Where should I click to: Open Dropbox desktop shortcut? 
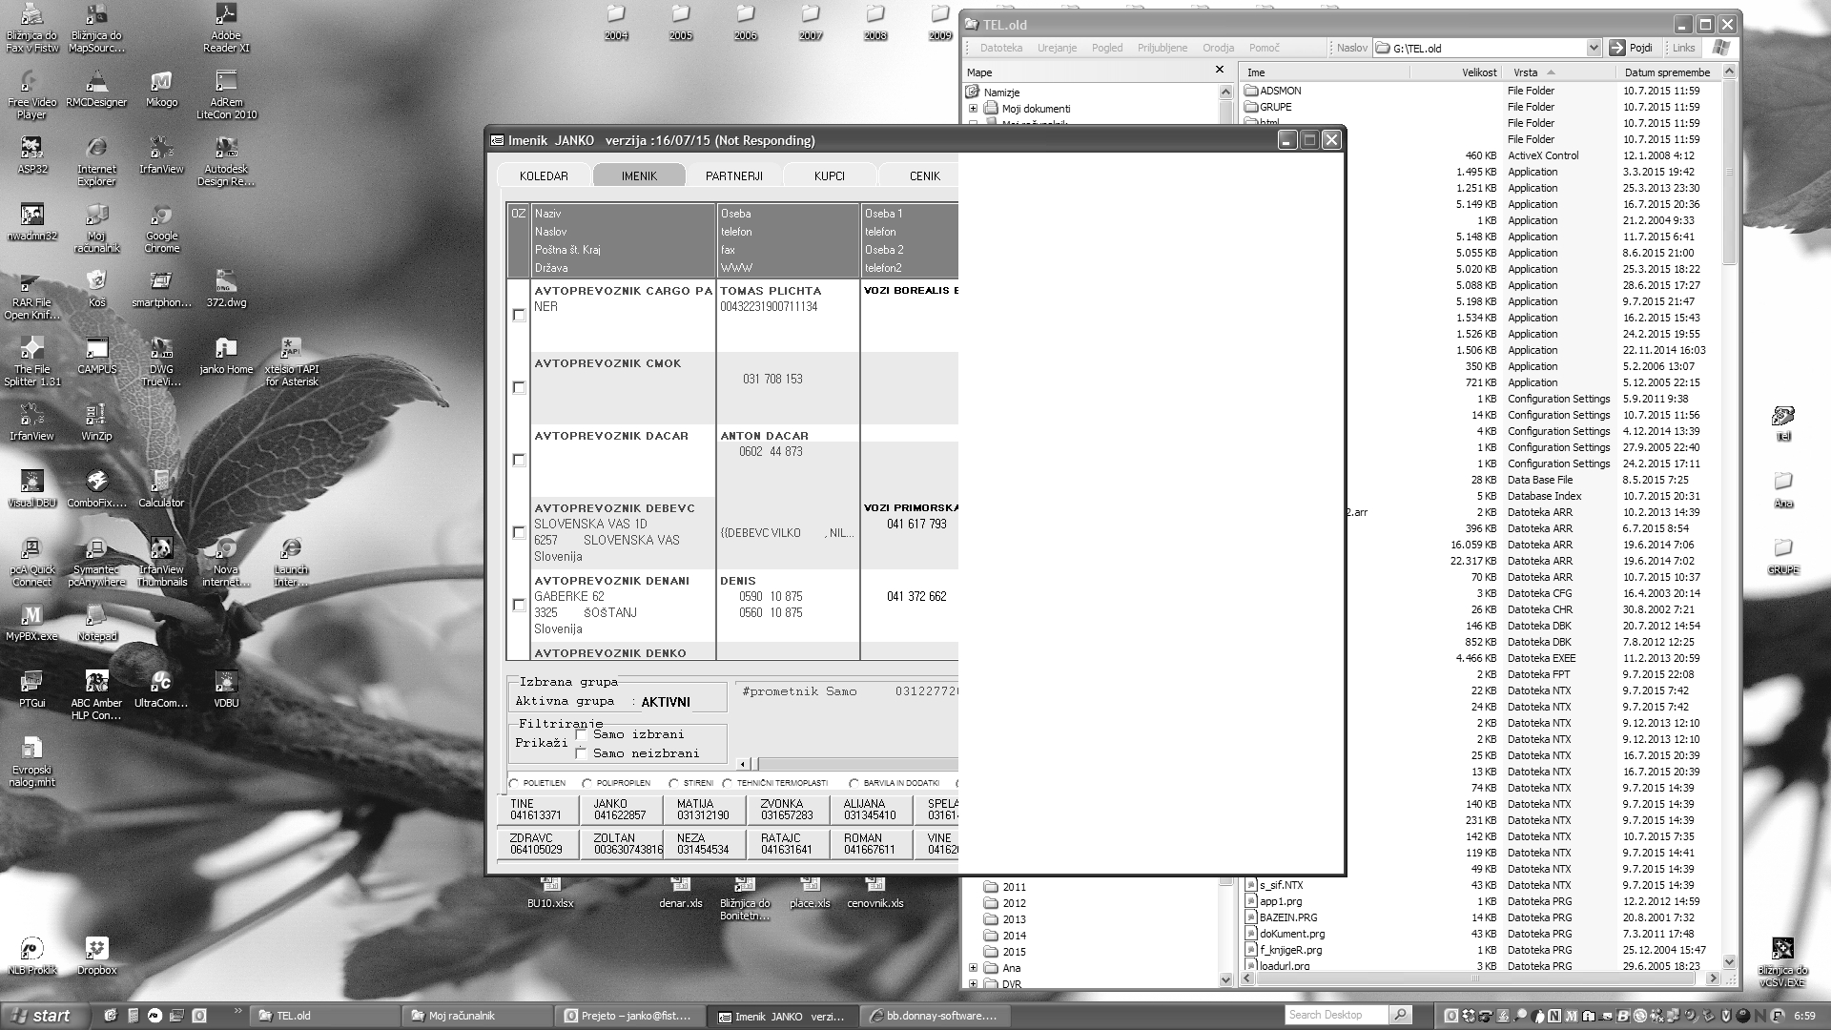(96, 952)
